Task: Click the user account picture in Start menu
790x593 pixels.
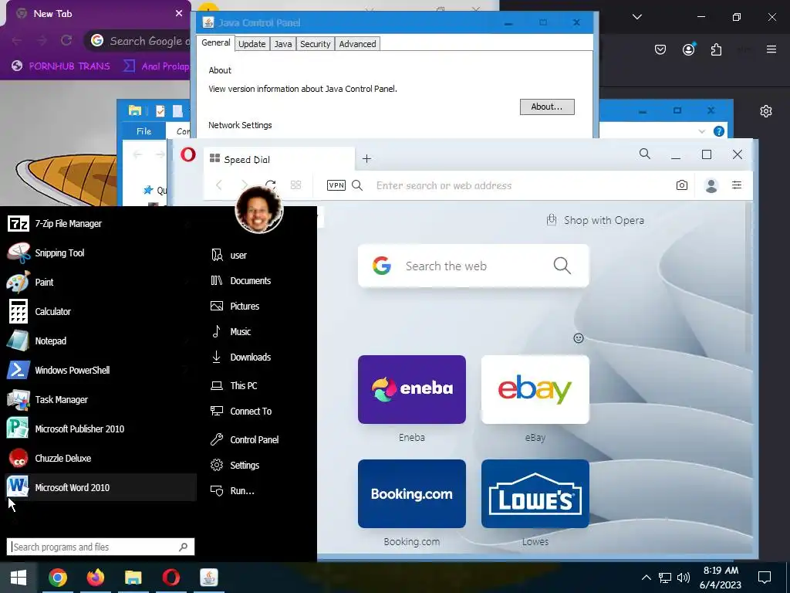Action: (259, 209)
